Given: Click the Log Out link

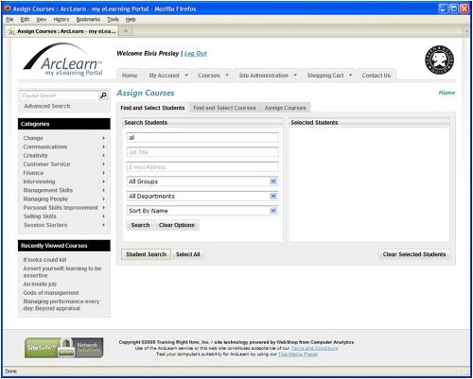Looking at the screenshot, I should click(x=196, y=53).
